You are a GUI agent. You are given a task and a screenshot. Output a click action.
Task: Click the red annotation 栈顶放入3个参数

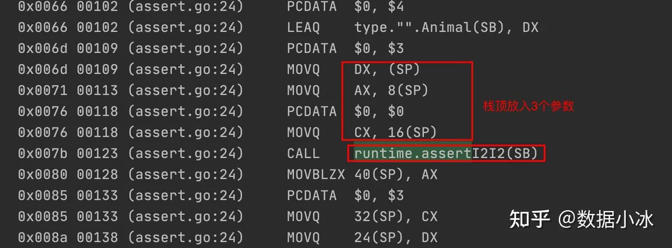(x=529, y=106)
